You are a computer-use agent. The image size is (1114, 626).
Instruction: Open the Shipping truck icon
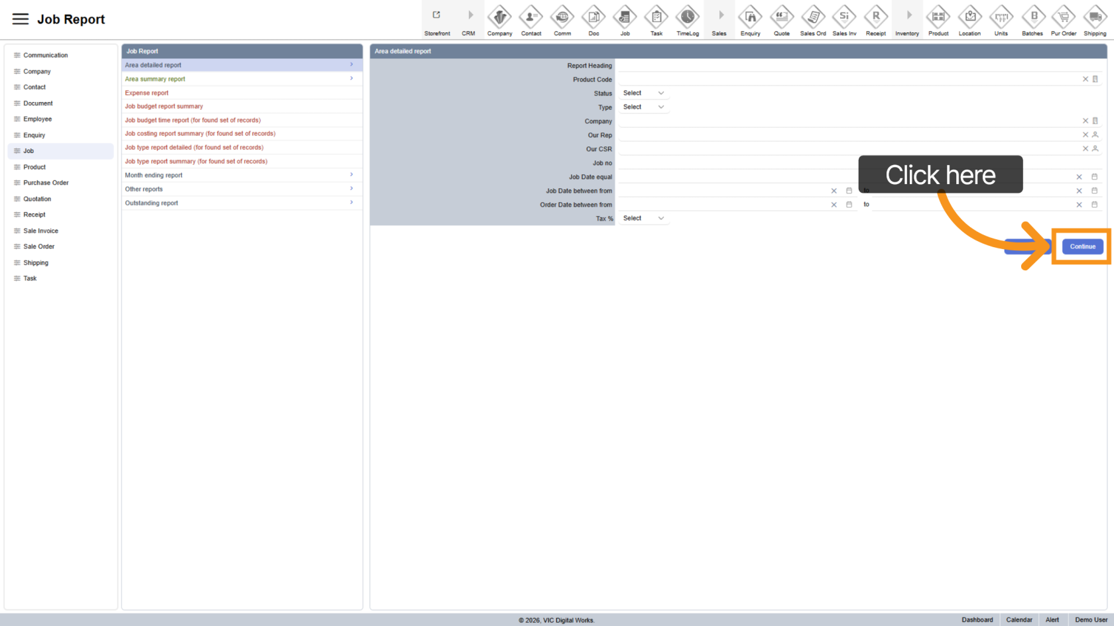(1095, 17)
